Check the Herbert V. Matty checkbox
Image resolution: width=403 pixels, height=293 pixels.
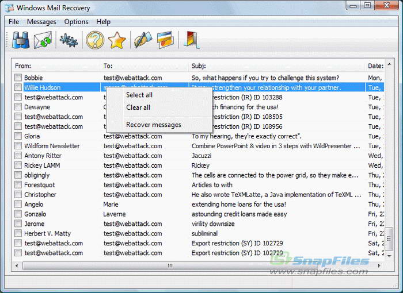(18, 233)
